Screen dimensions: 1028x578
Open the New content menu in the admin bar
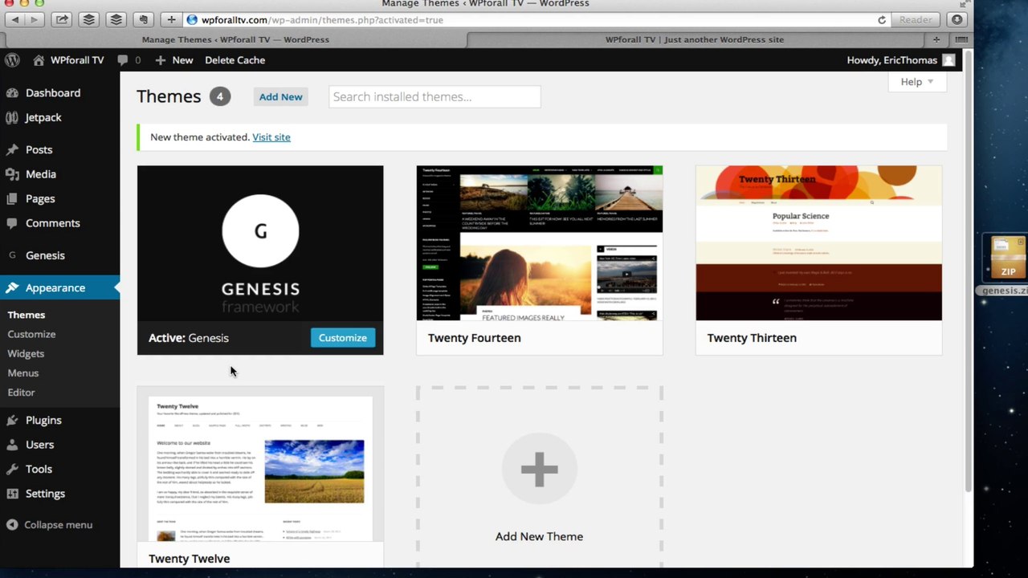174,60
